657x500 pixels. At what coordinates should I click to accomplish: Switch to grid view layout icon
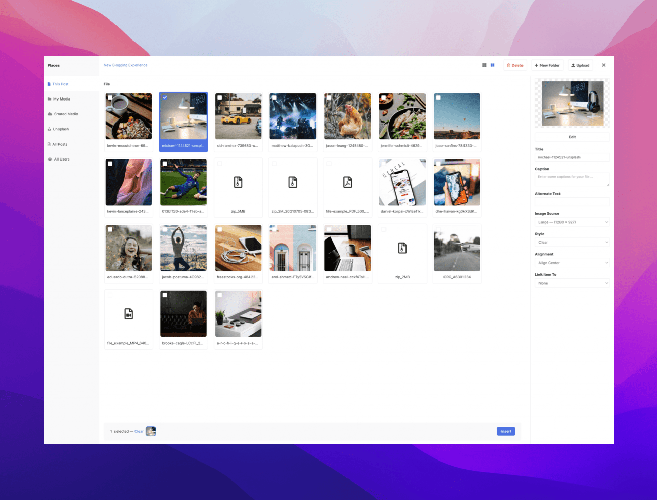pos(492,65)
